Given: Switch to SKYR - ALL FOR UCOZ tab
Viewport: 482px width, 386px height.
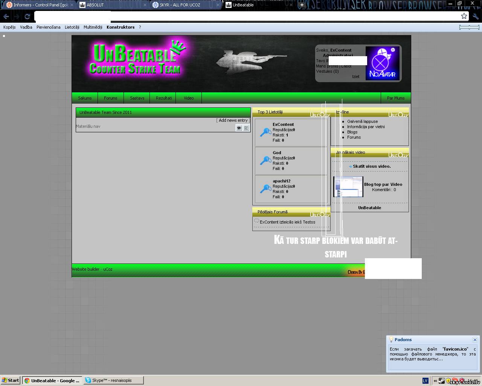Looking at the screenshot, I should [x=186, y=5].
